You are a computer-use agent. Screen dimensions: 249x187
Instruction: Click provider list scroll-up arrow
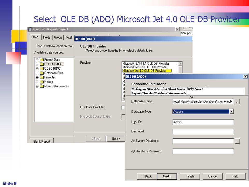[x=180, y=64]
